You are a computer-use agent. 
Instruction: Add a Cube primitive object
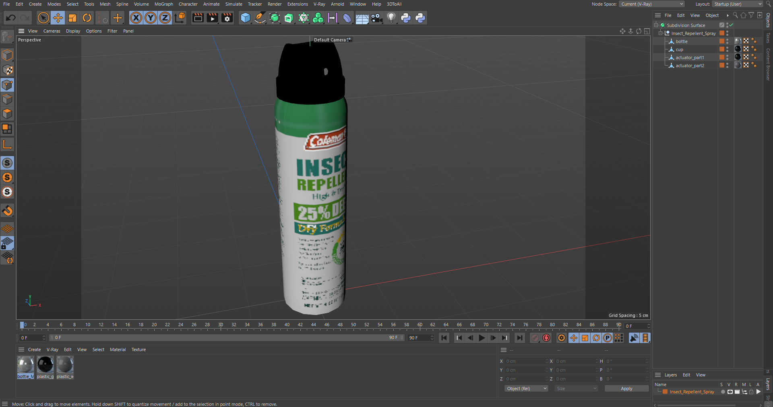245,18
